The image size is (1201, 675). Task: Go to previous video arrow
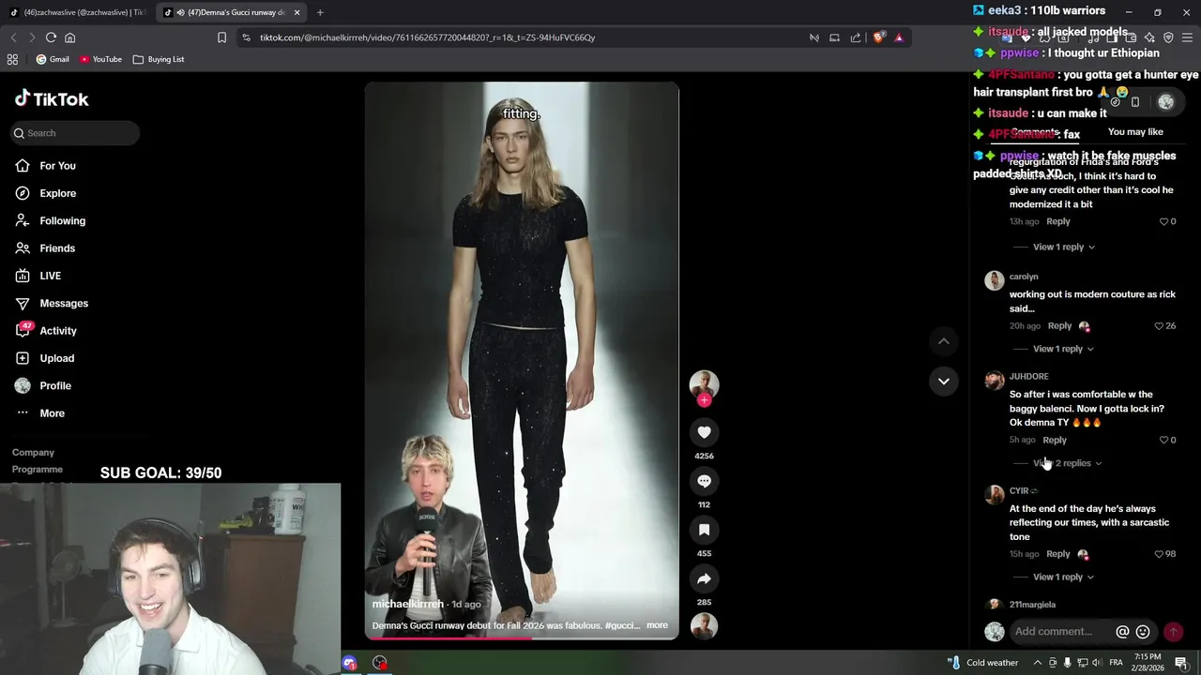pyautogui.click(x=943, y=341)
